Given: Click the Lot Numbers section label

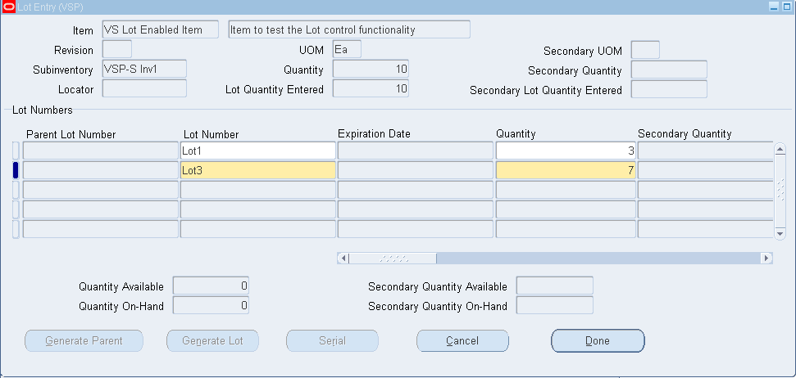Looking at the screenshot, I should [43, 110].
